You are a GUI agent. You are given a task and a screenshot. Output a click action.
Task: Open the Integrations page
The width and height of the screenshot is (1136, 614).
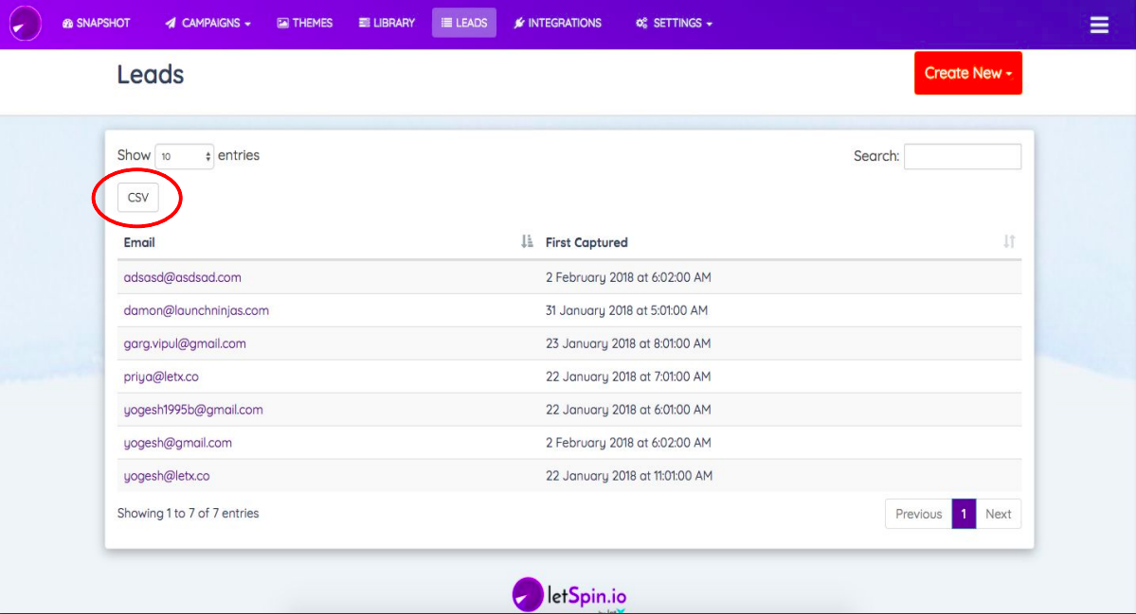558,23
